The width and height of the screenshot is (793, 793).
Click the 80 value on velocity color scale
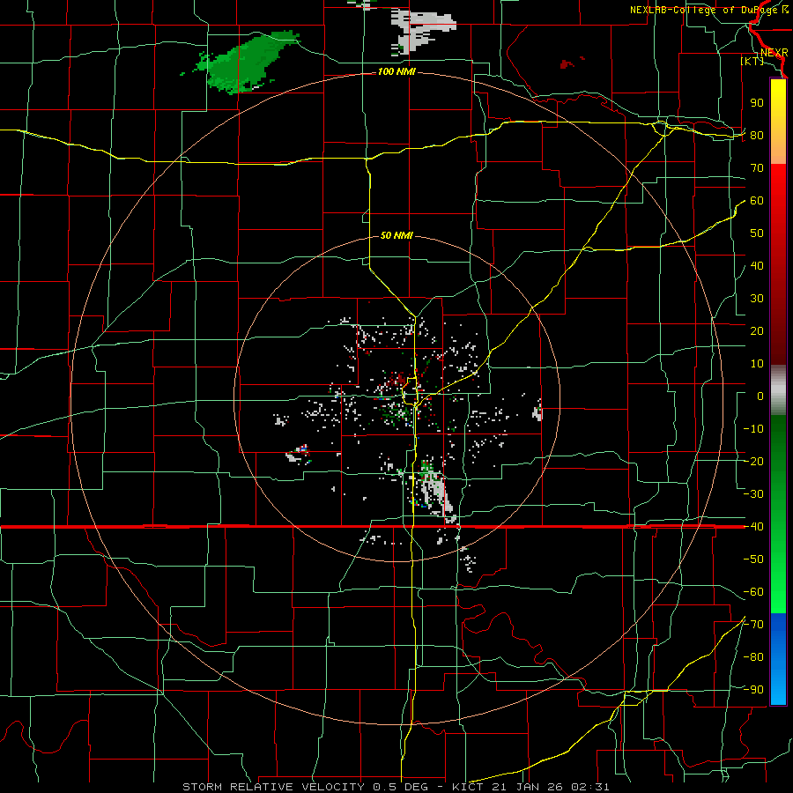click(x=757, y=136)
